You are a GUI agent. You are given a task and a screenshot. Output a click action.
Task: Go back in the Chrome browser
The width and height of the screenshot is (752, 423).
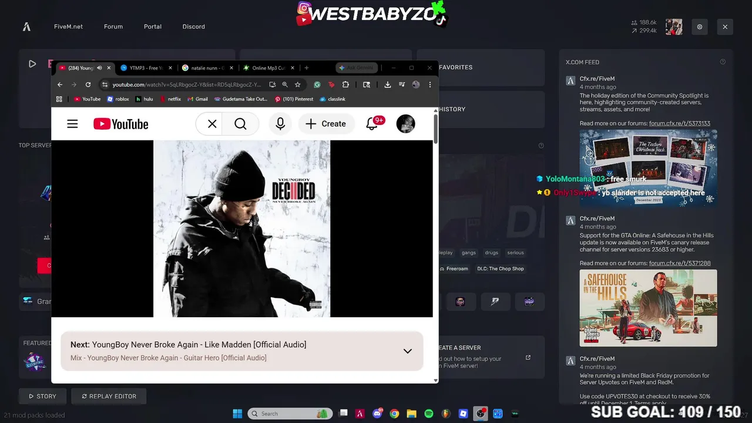[x=60, y=85]
